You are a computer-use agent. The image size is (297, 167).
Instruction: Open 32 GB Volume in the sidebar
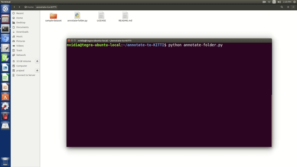tap(23, 61)
